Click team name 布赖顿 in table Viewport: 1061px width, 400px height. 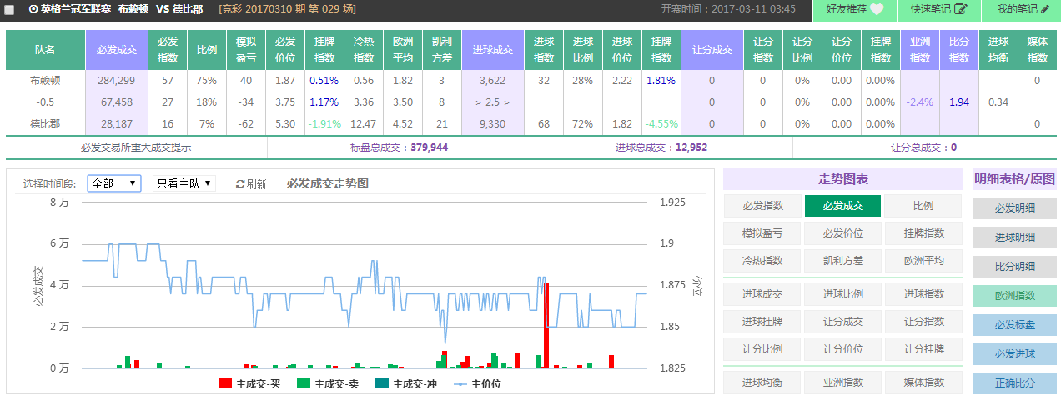[x=45, y=81]
